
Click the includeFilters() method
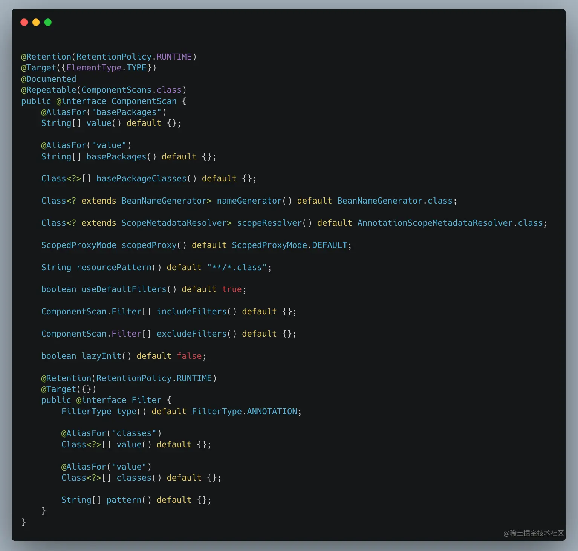pyautogui.click(x=197, y=311)
